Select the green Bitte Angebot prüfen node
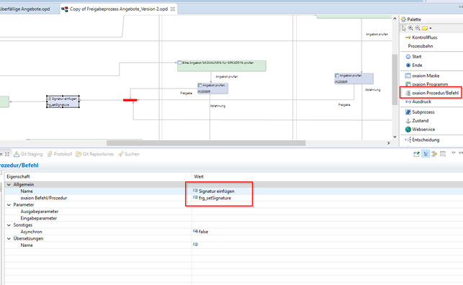Image resolution: width=463 pixels, height=285 pixels. tap(222, 65)
